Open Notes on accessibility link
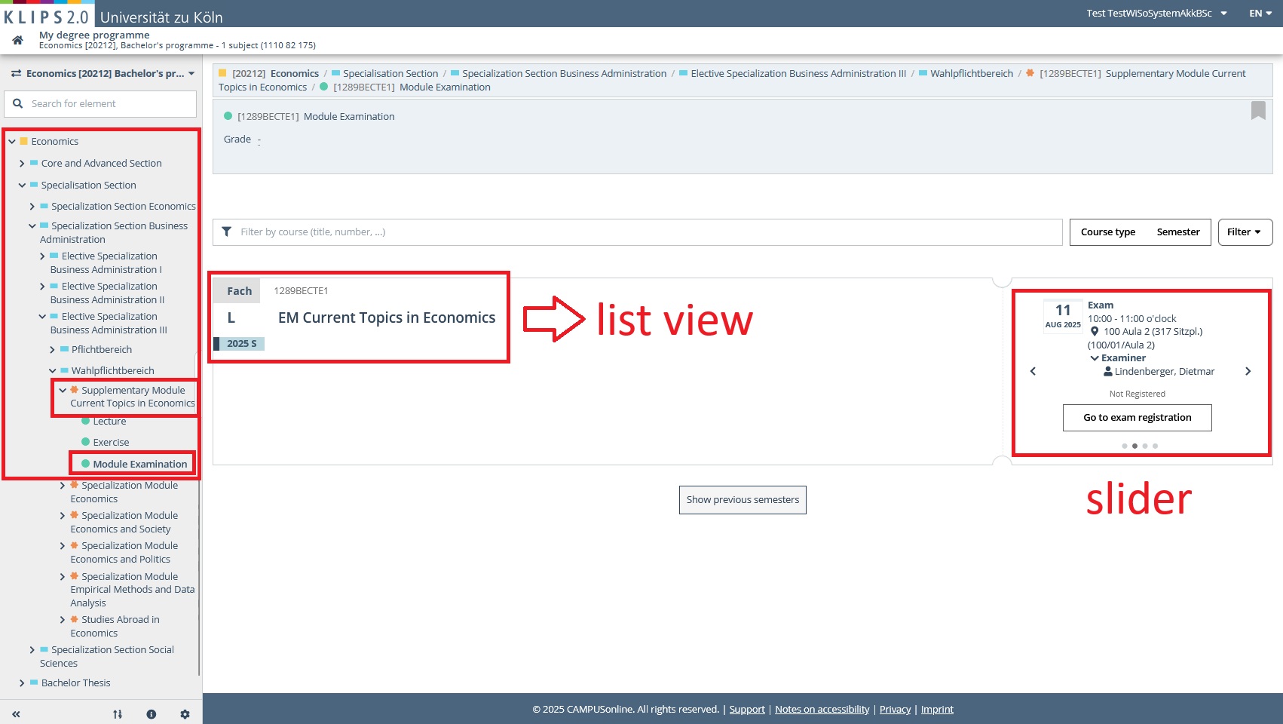Screen dimensions: 1283x724 pyautogui.click(x=822, y=710)
